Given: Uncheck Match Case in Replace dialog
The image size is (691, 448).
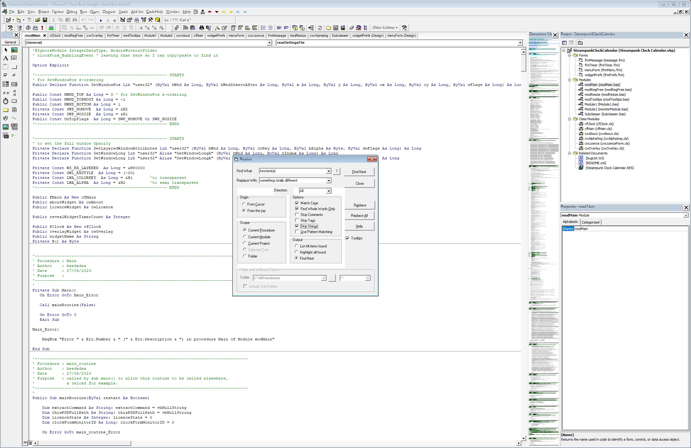Looking at the screenshot, I should coord(297,203).
